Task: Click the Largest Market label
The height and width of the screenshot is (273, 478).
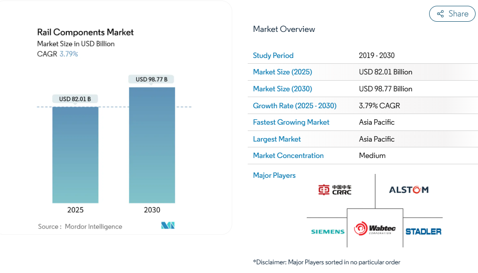Action: (277, 139)
